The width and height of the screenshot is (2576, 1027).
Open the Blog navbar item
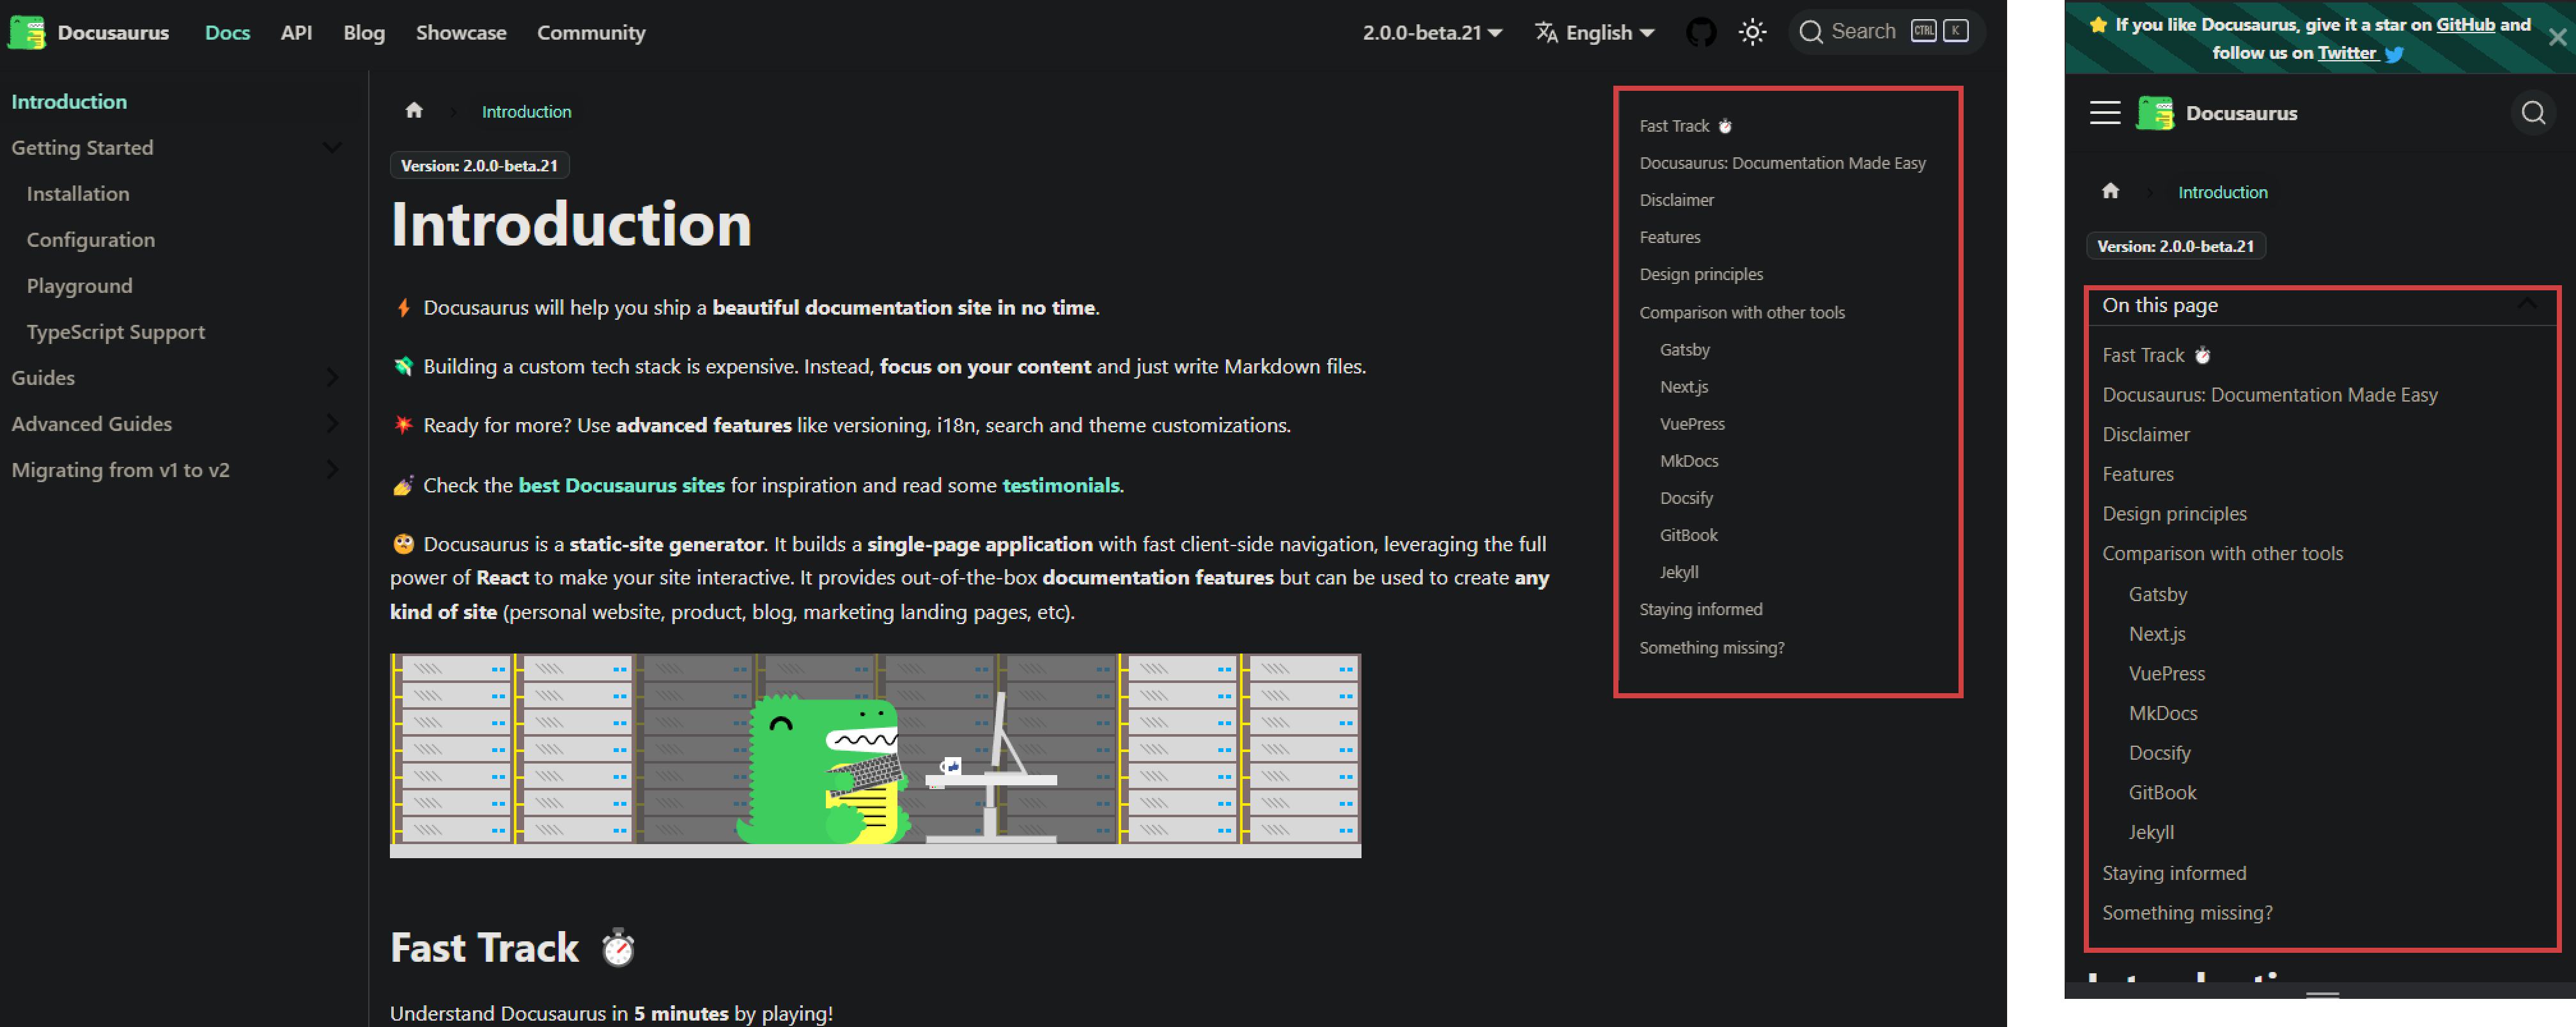[364, 32]
